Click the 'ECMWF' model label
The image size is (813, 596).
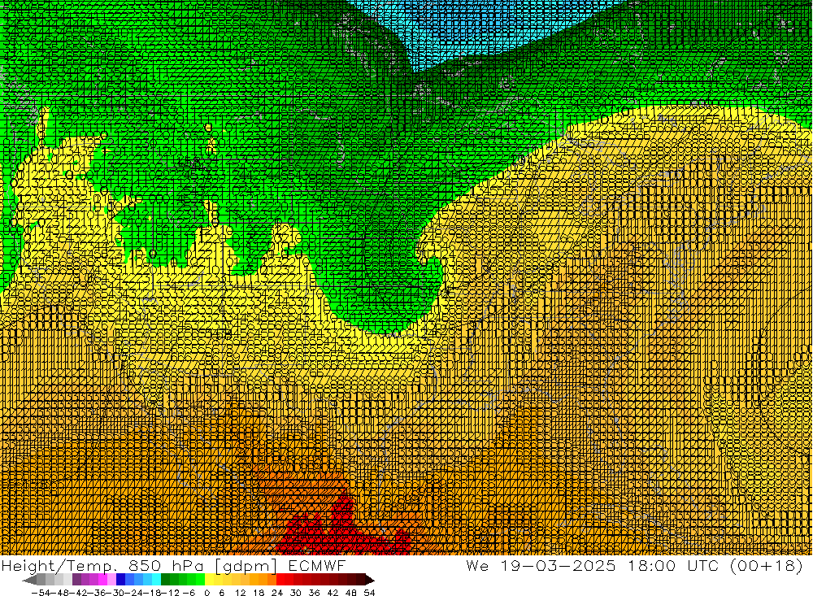pos(317,565)
